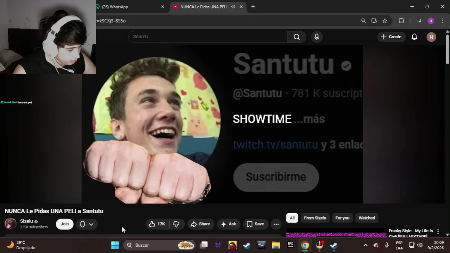Mute the YouTube tab via speaker icon
The image size is (450, 253).
coord(233,7)
